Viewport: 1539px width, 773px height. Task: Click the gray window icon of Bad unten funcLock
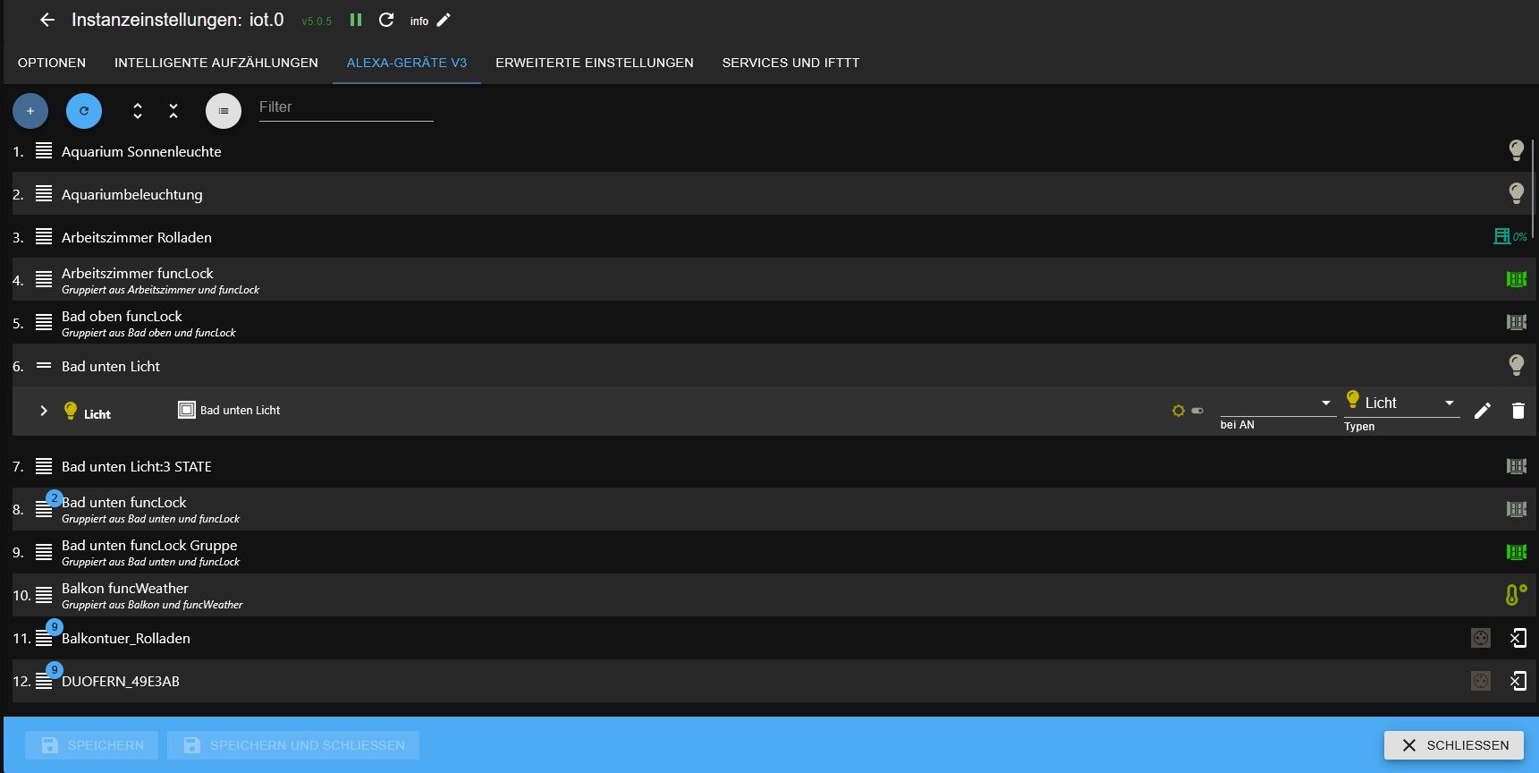tap(1517, 509)
